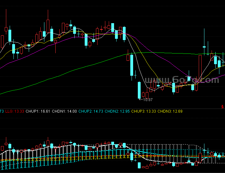Select the LLG: 13.33 indicator value
Screen dimensions: 225x173
tap(15, 111)
